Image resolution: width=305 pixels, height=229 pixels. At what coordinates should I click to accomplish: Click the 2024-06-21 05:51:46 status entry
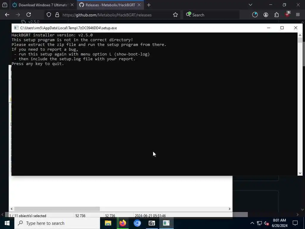150,216
